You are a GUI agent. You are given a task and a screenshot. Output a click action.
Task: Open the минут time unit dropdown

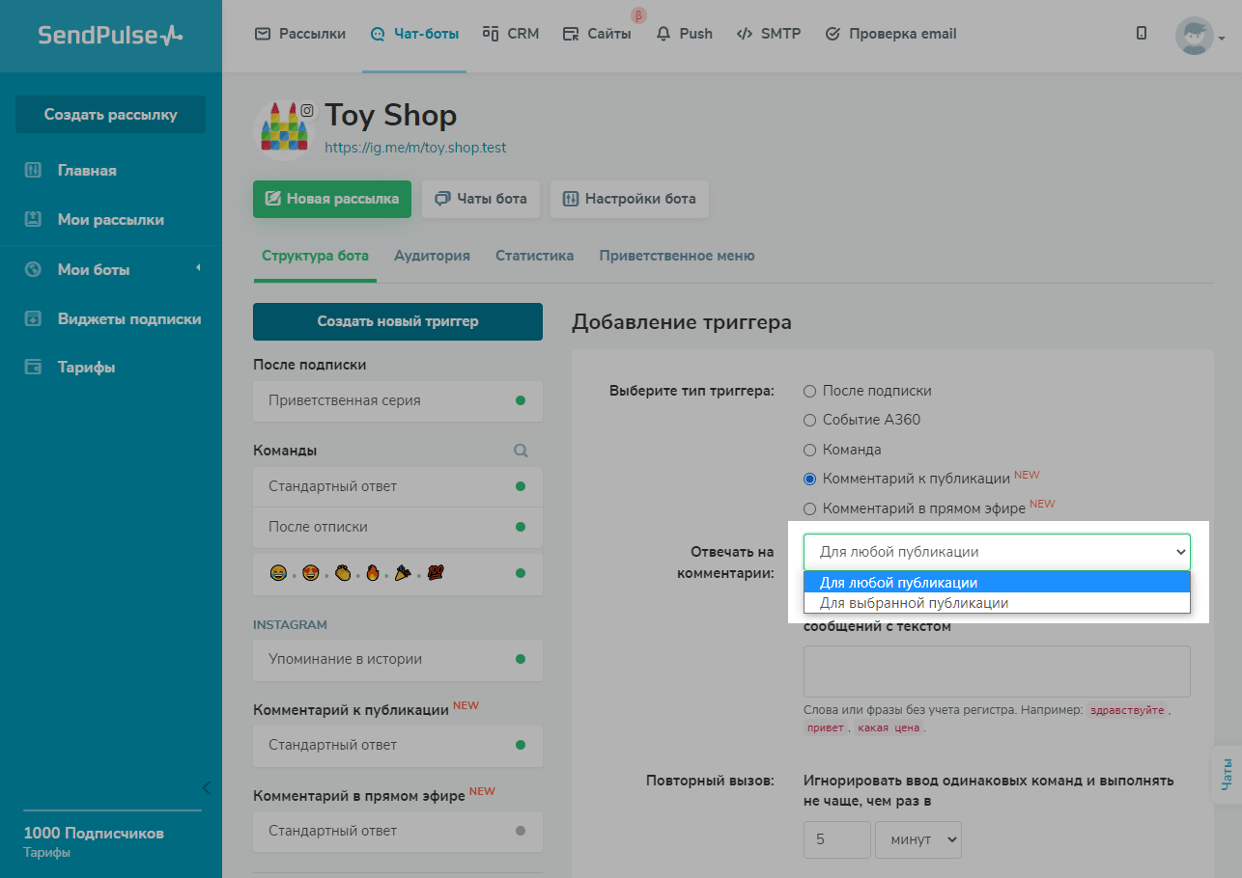click(917, 839)
